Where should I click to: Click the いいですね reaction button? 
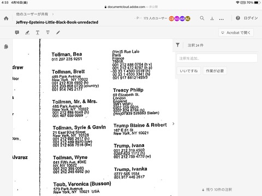(189, 71)
